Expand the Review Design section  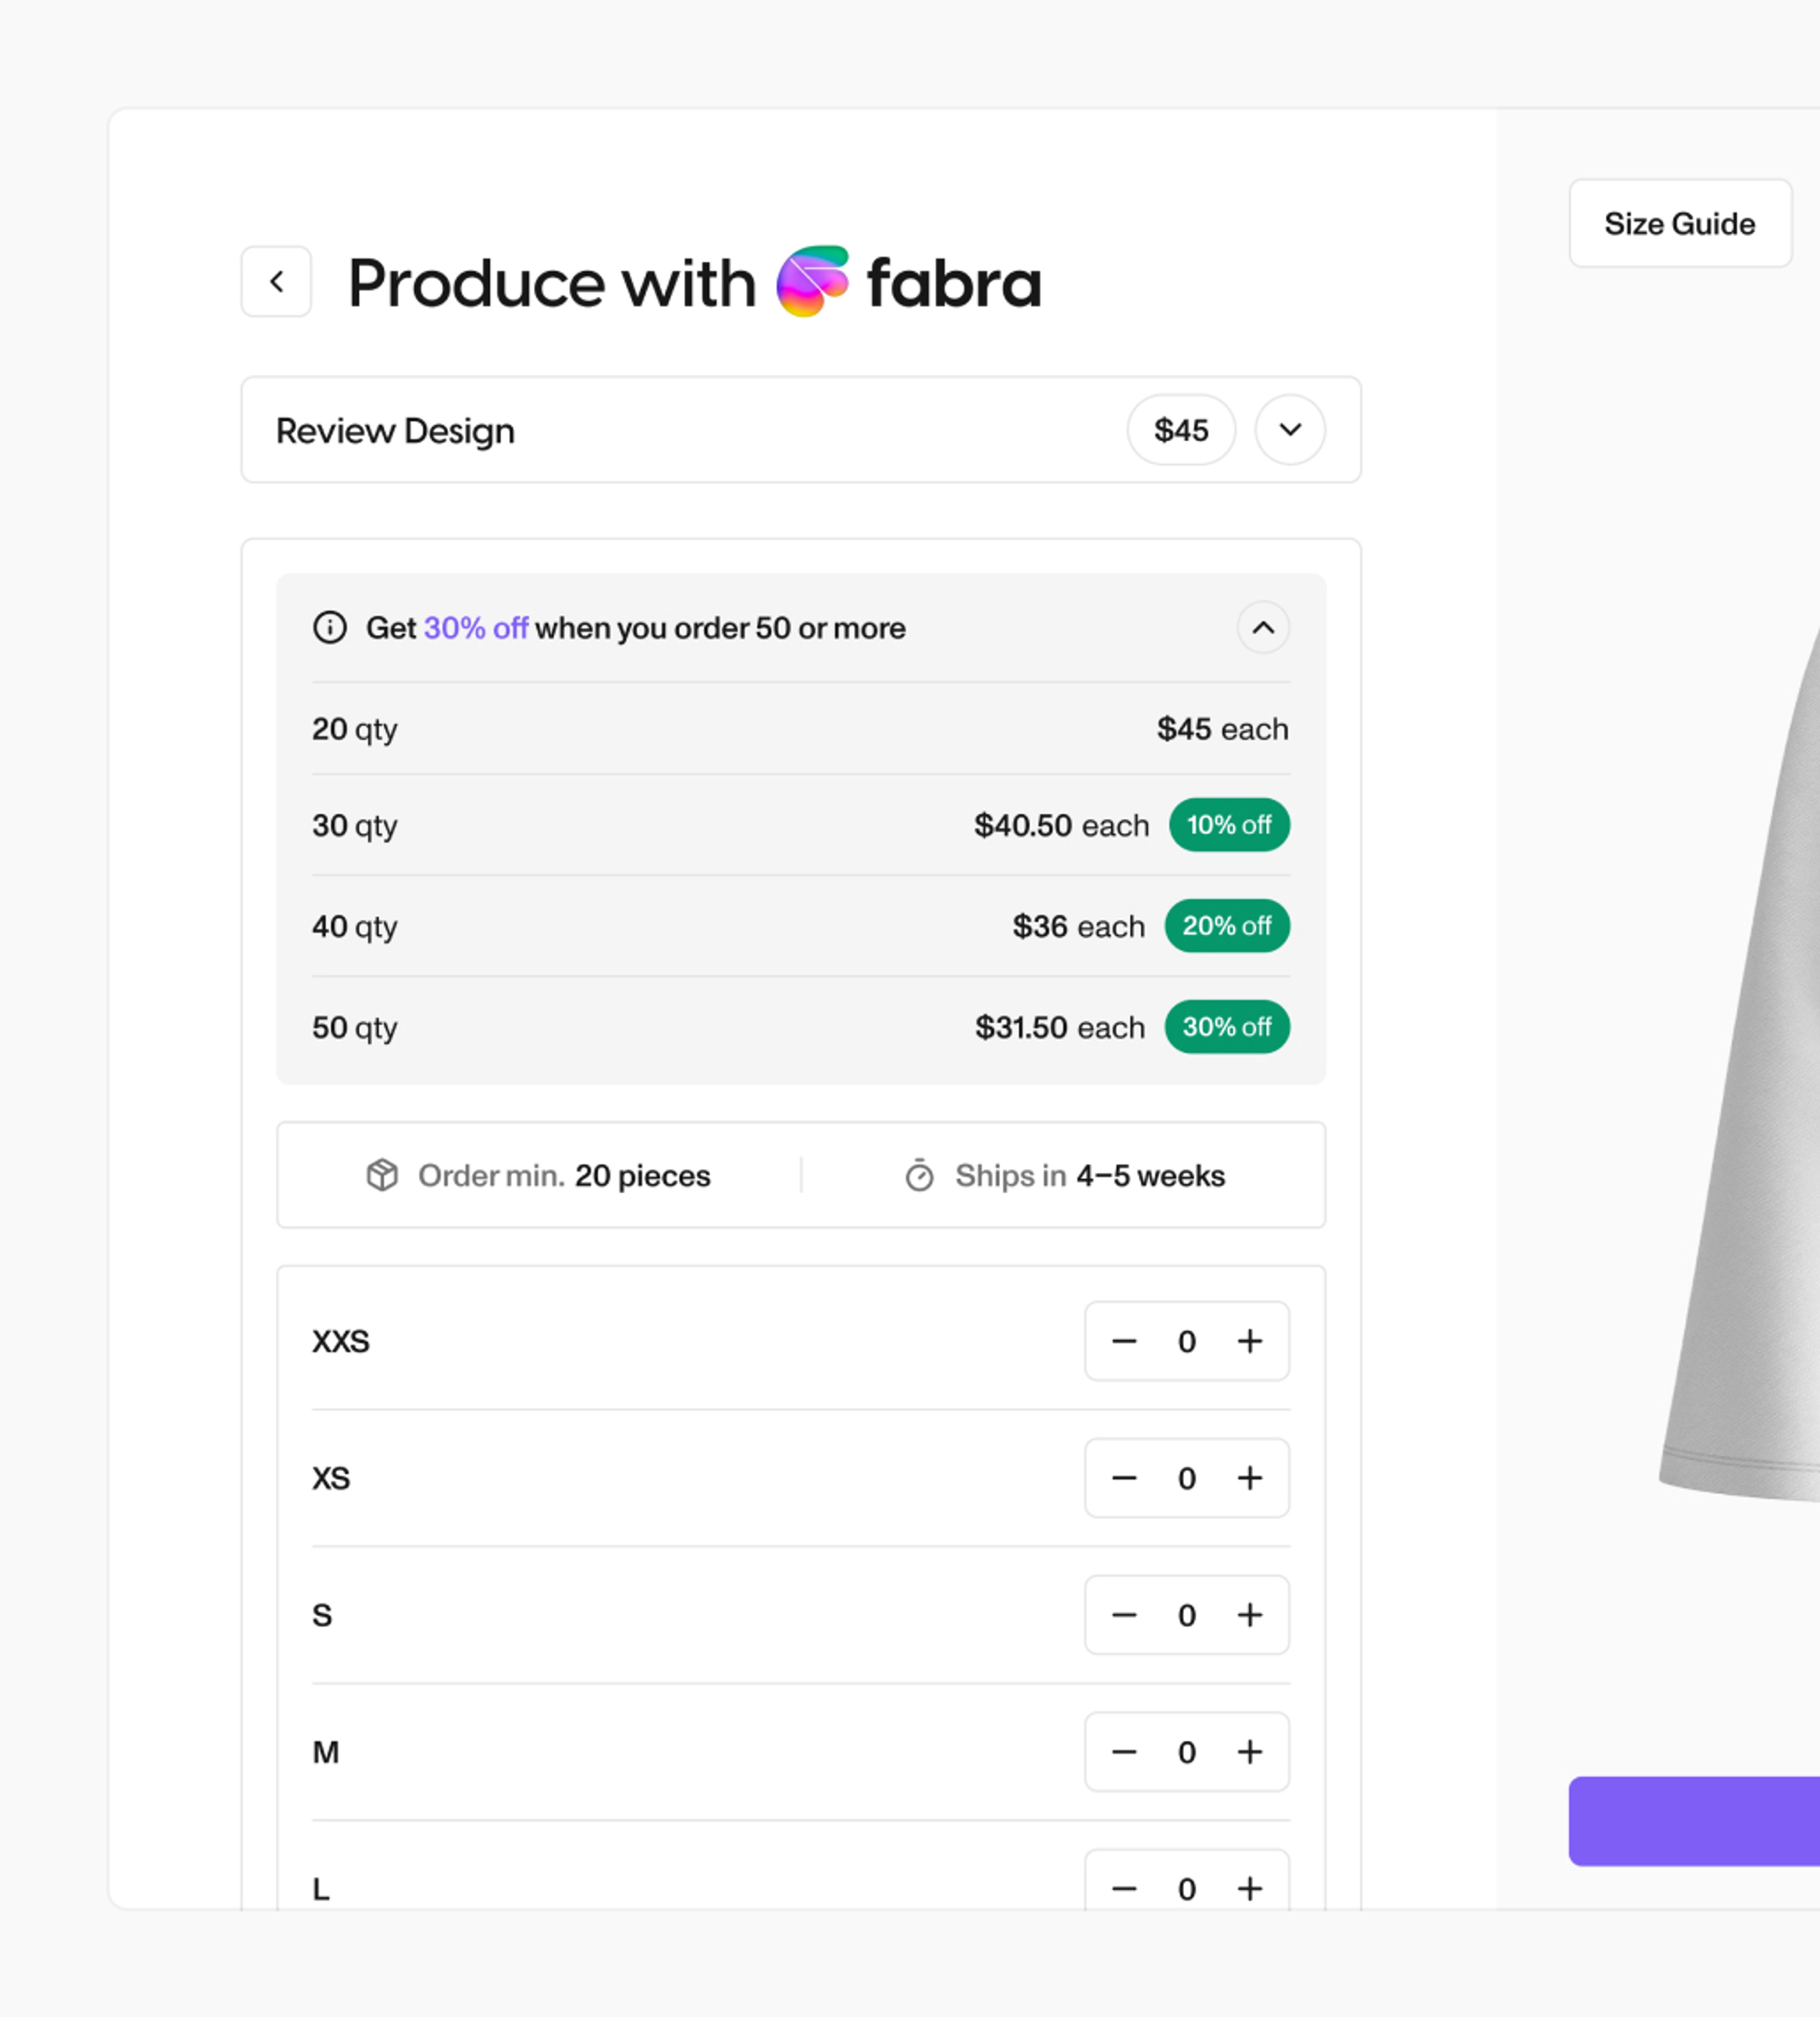point(1289,430)
